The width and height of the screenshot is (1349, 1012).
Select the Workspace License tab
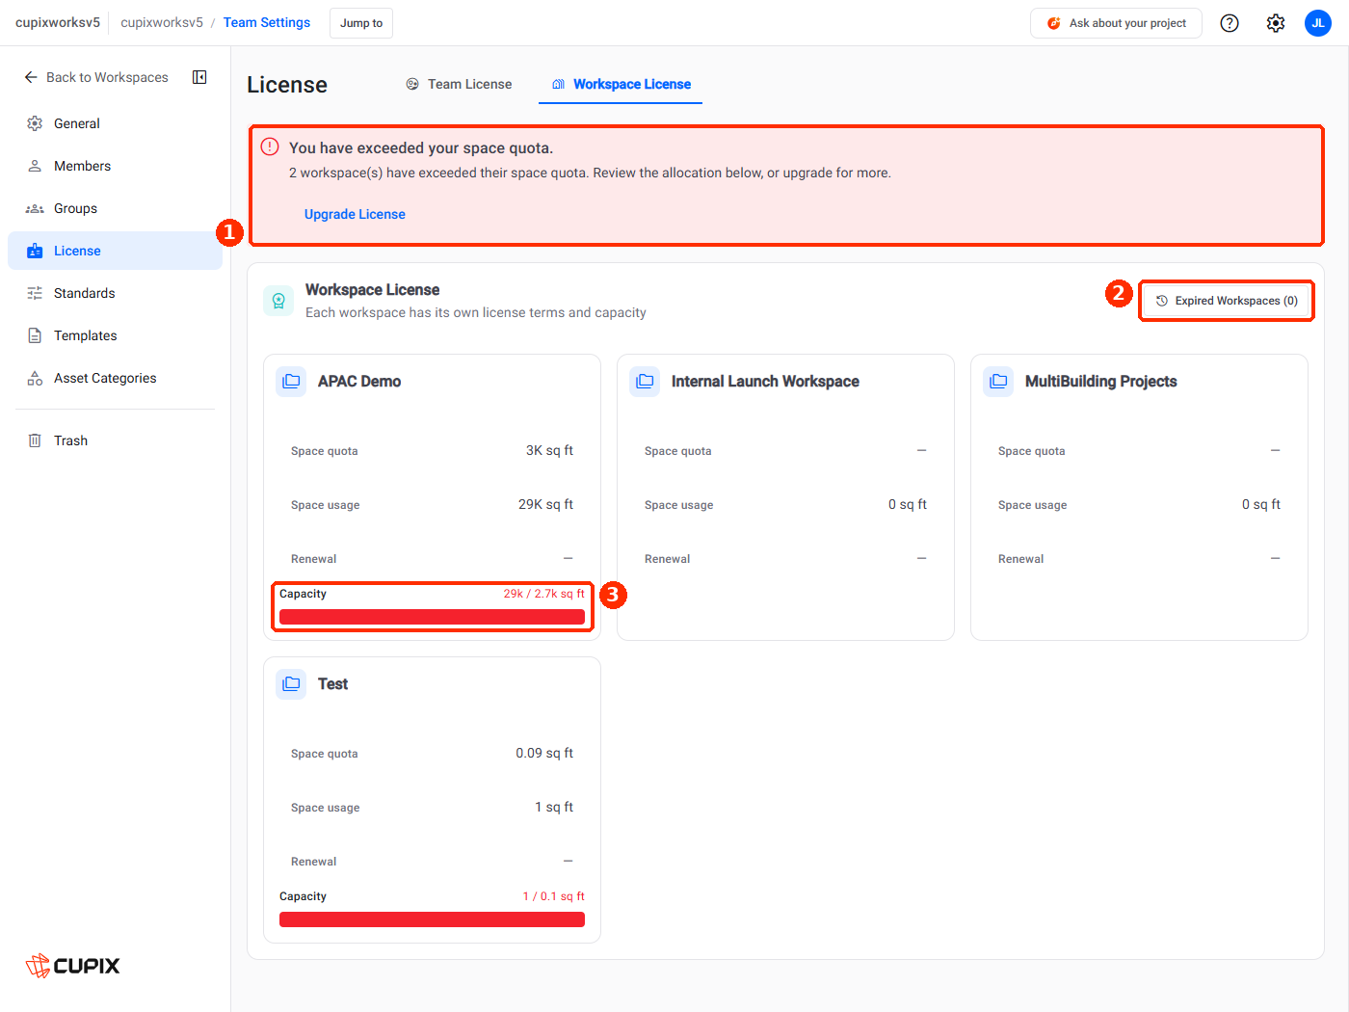coord(621,84)
